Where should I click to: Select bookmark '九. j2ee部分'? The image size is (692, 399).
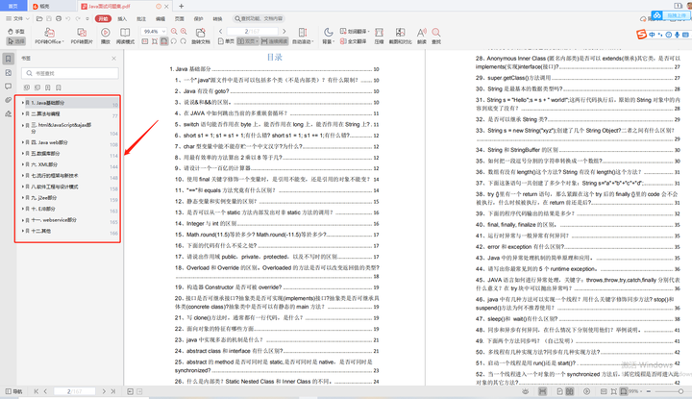(x=43, y=198)
